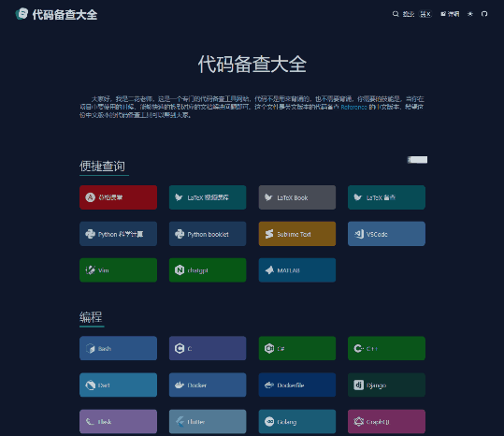Image resolution: width=504 pixels, height=436 pixels.
Task: Open the Docker card
Action: (208, 385)
